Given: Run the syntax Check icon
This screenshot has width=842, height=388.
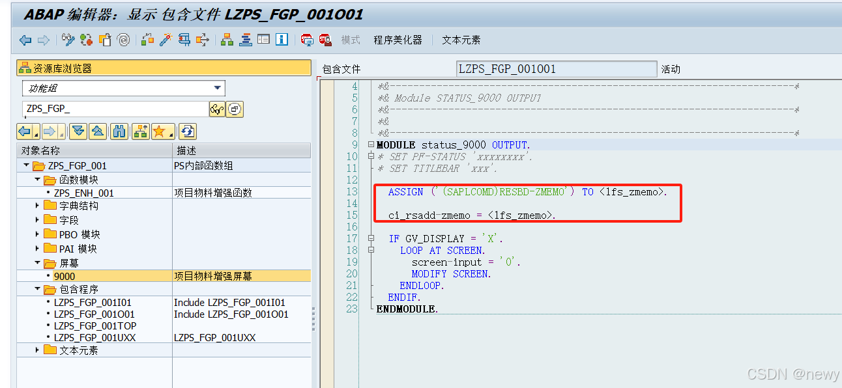Looking at the screenshot, I should coord(148,40).
